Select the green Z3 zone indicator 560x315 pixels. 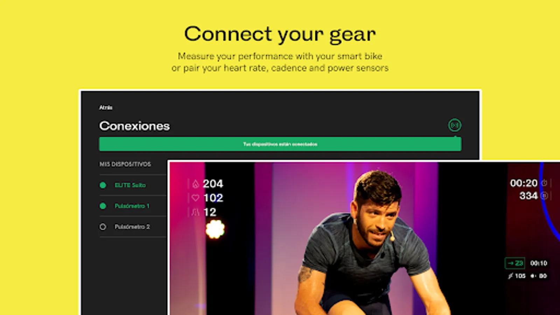tap(515, 263)
